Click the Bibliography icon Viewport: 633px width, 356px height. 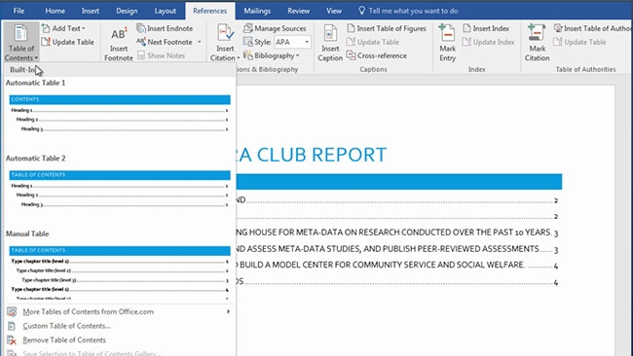point(248,55)
